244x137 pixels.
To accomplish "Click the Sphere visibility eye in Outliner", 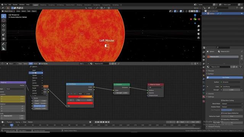I will coord(242,14).
